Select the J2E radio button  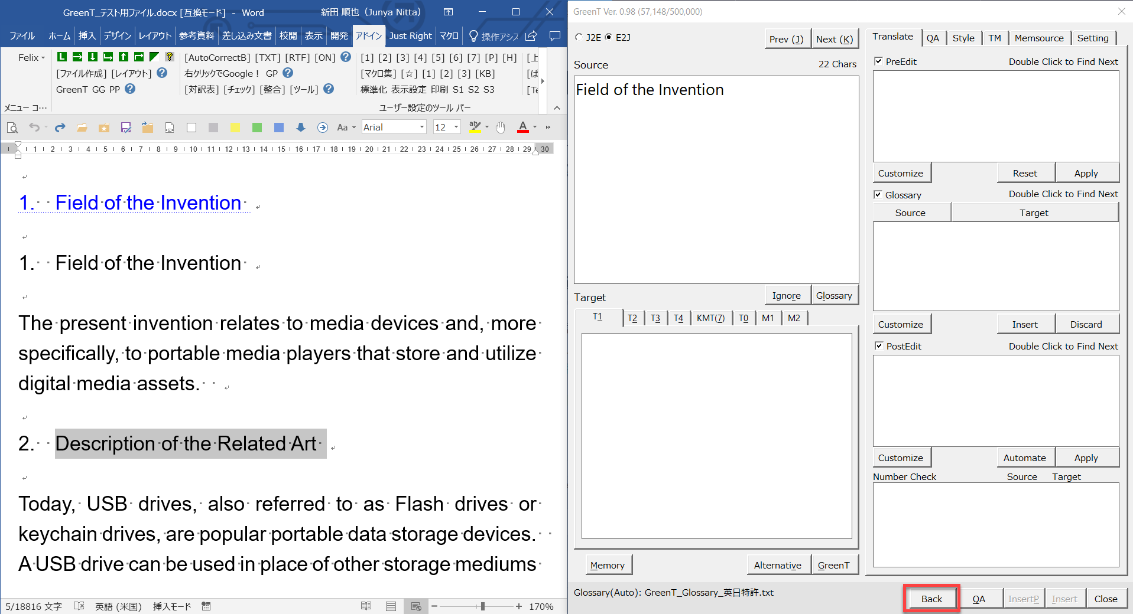point(579,37)
